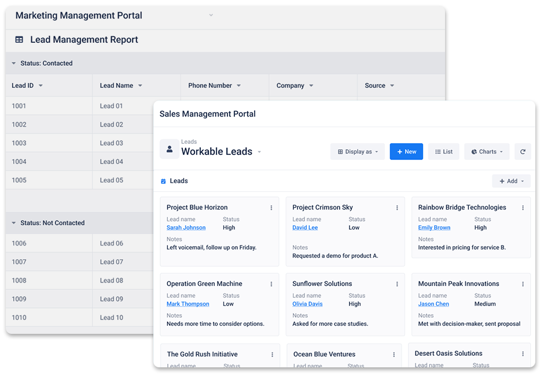Select the Mountain Peak Innovations card title
544x376 pixels.
click(x=458, y=284)
